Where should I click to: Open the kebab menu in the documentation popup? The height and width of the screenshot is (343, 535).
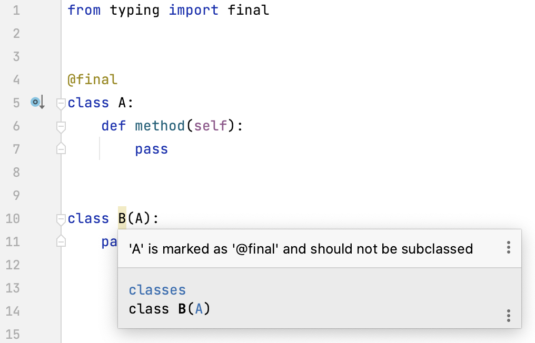click(x=509, y=316)
